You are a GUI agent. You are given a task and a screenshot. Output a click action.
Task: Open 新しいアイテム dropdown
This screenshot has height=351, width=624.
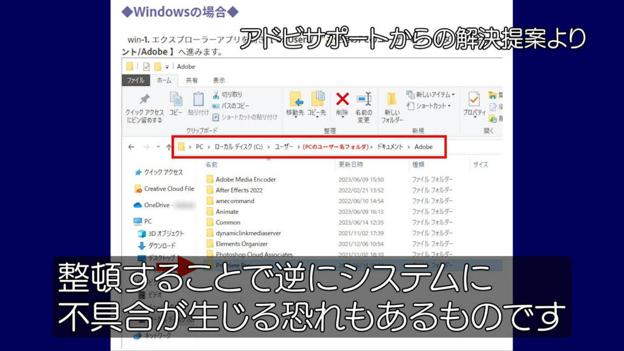[x=431, y=94]
